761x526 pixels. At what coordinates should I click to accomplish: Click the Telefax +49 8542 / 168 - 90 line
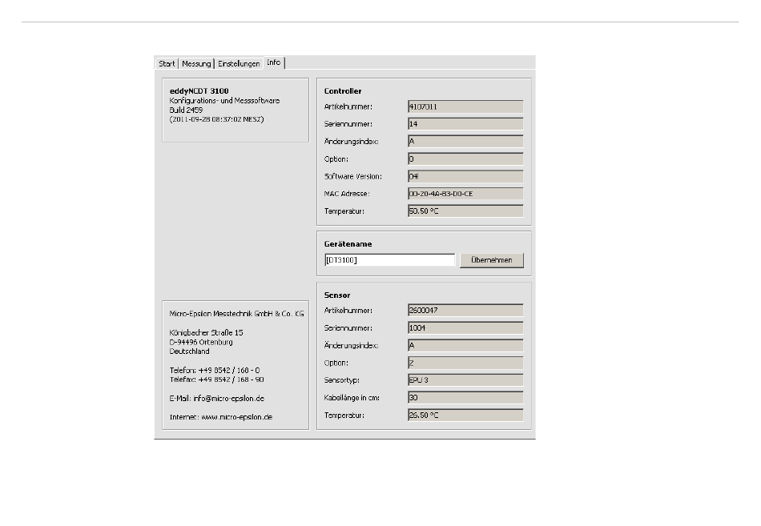[x=217, y=379]
